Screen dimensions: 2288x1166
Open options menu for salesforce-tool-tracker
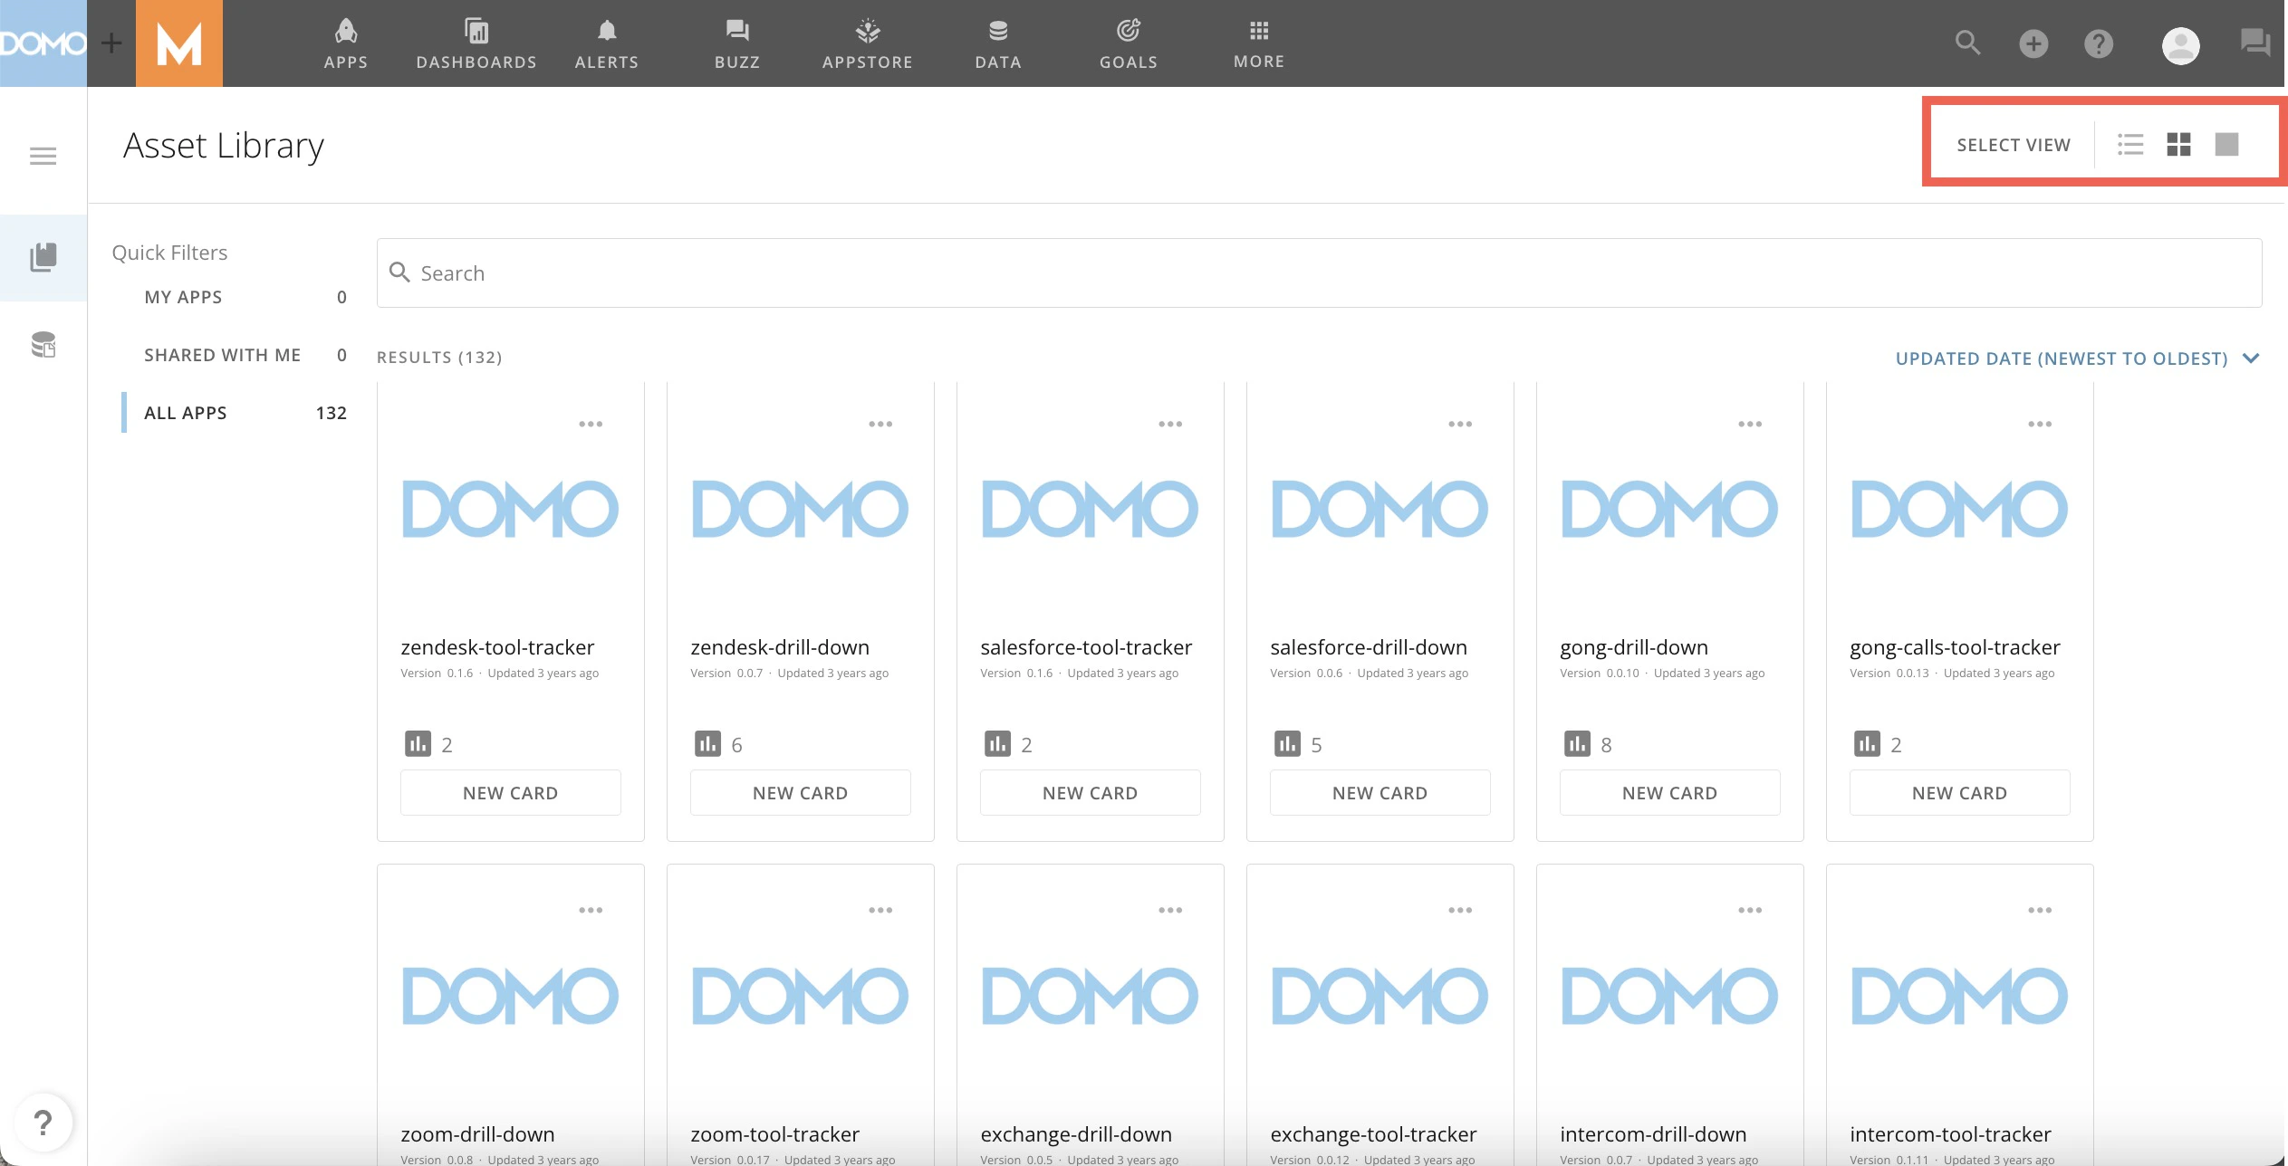1170,424
